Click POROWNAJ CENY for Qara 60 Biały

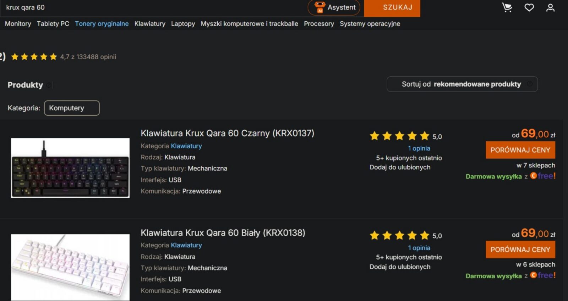(520, 250)
